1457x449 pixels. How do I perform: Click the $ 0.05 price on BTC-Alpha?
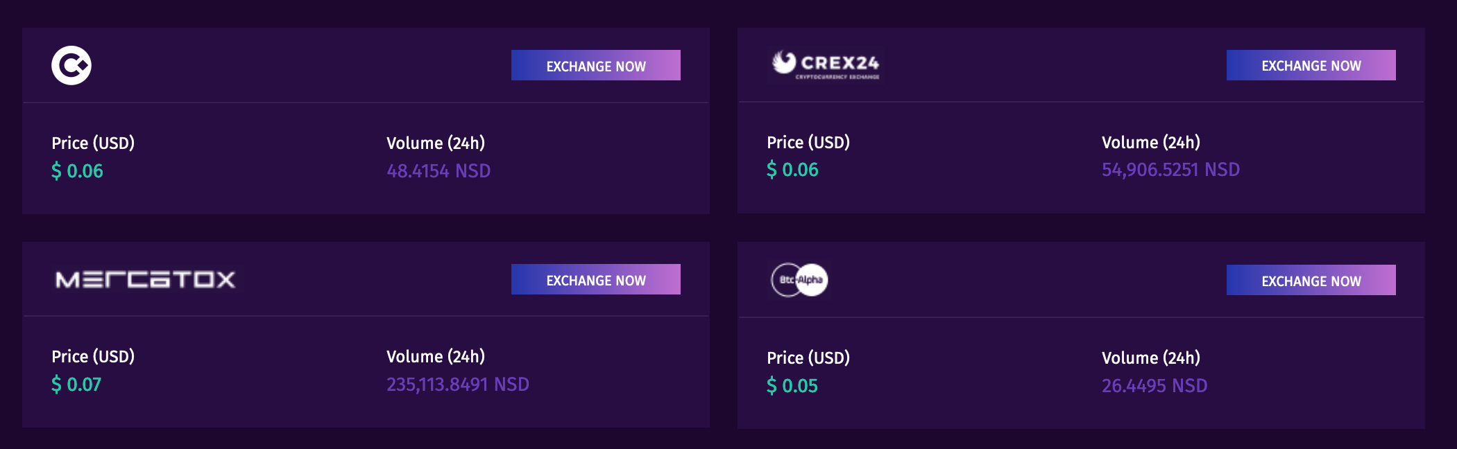[792, 386]
